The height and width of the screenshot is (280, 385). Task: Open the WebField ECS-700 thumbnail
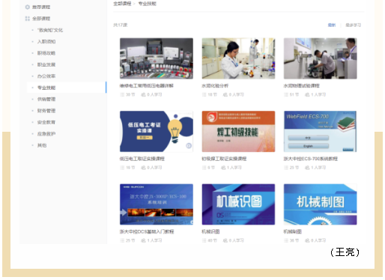[x=321, y=131]
